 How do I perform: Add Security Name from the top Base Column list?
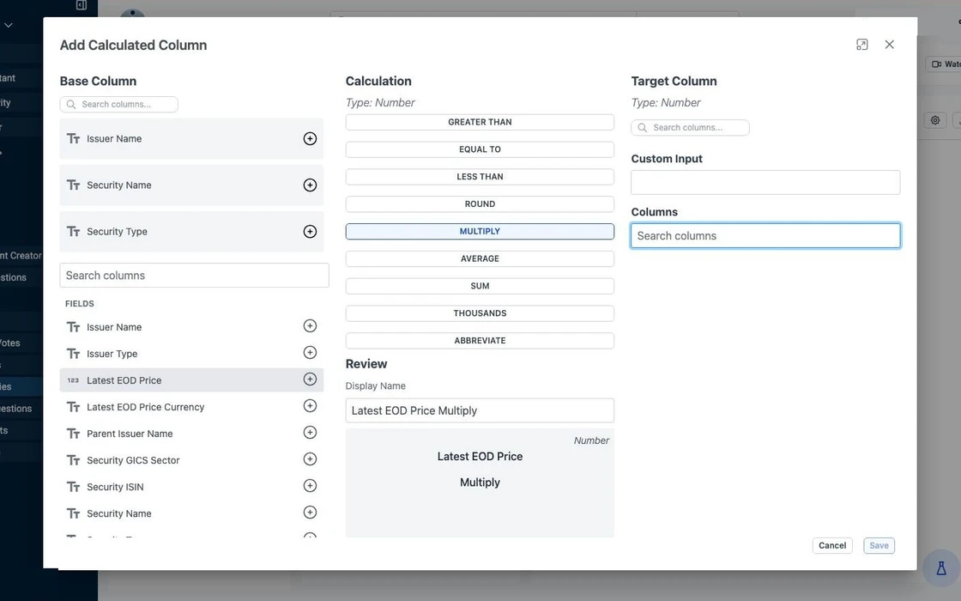[310, 185]
